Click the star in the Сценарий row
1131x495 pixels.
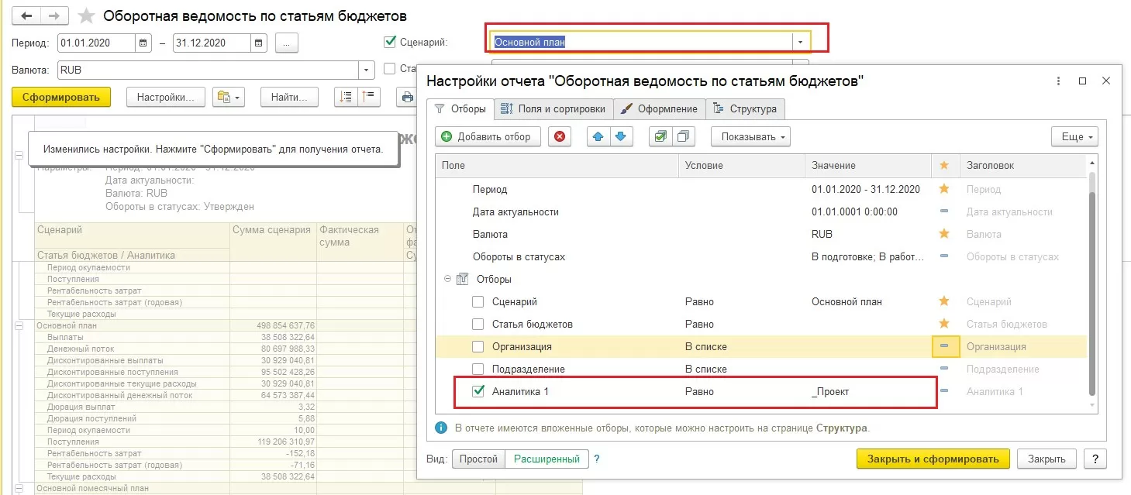coord(944,301)
